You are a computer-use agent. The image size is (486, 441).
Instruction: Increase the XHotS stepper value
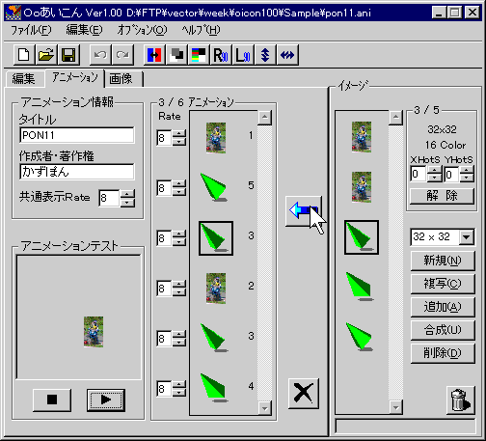tap(434, 170)
